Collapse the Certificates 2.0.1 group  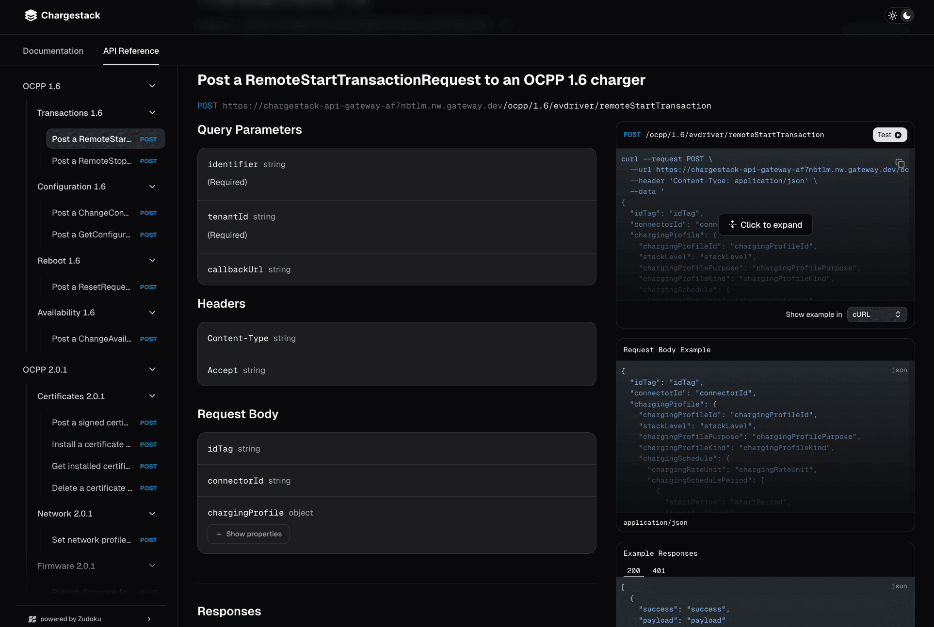152,396
